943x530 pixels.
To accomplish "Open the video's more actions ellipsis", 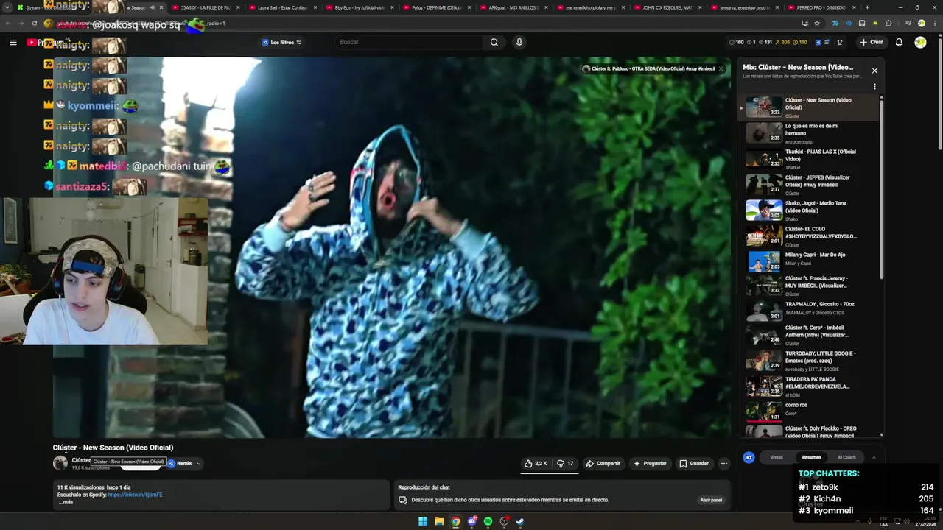I will [x=724, y=464].
